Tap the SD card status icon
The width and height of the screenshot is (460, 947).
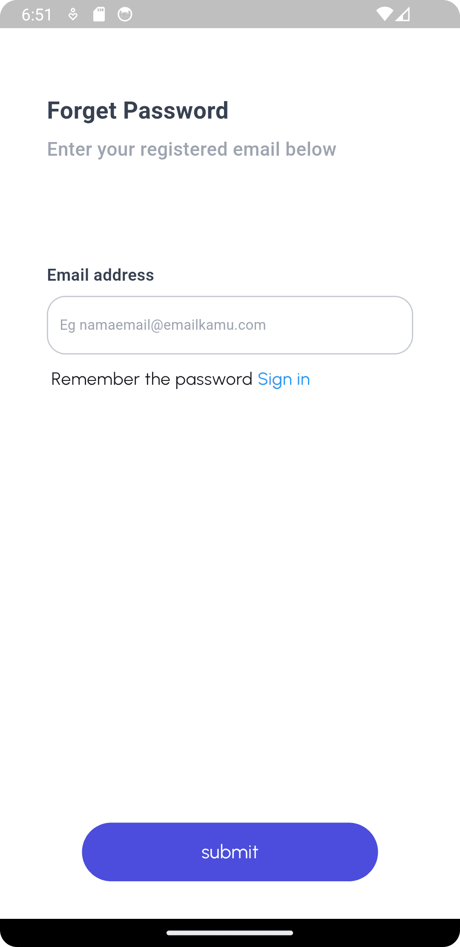pos(99,15)
